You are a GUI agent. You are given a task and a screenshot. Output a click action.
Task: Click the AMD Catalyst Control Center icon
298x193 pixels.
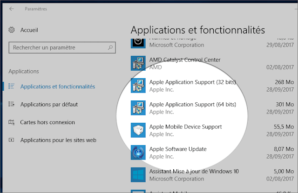(138, 63)
